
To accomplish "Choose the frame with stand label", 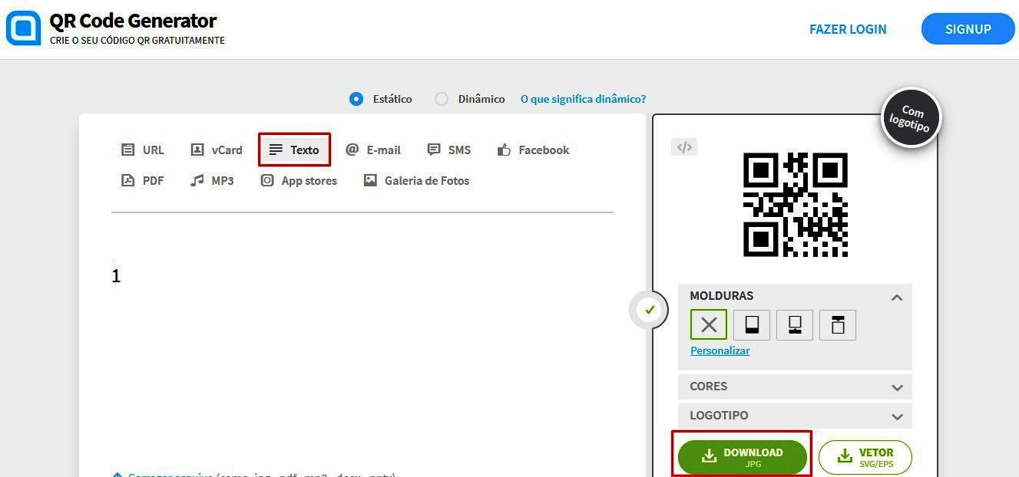I will point(795,325).
